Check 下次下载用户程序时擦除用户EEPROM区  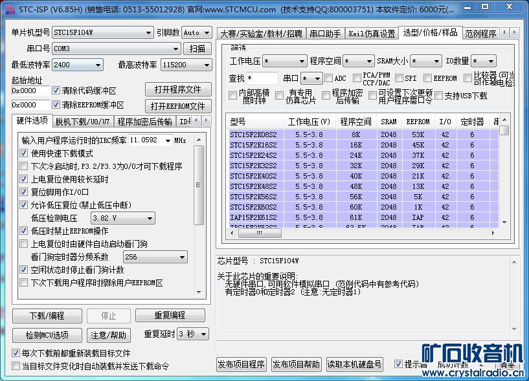[x=23, y=283]
